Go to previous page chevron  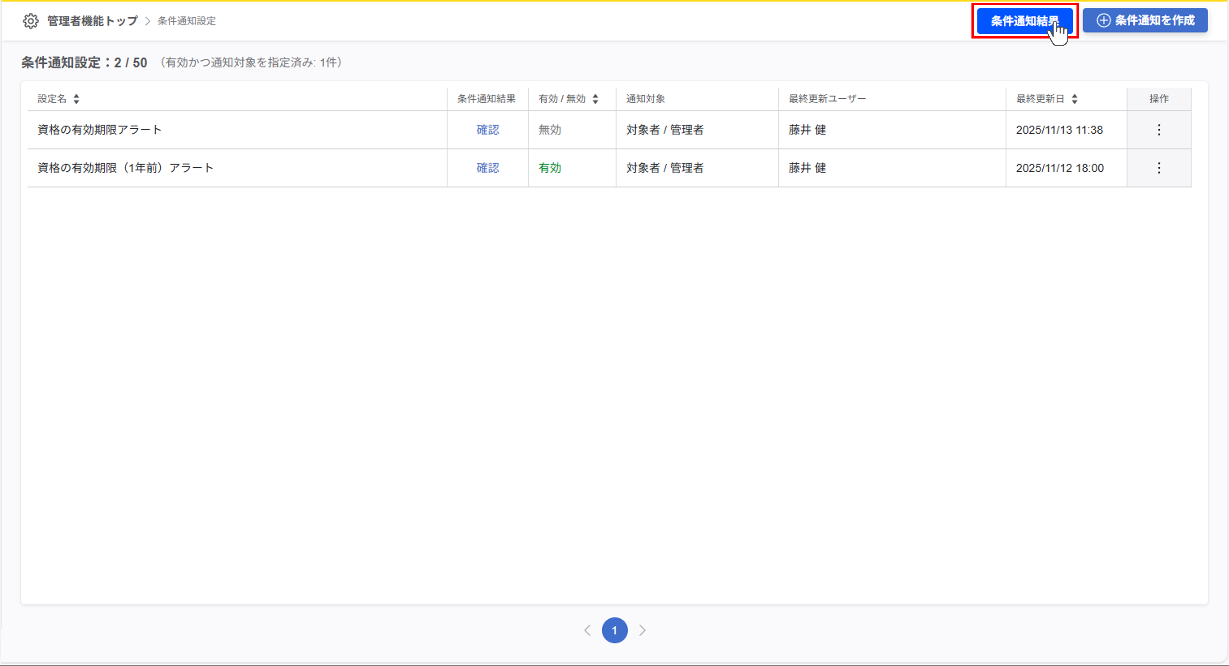tap(587, 630)
